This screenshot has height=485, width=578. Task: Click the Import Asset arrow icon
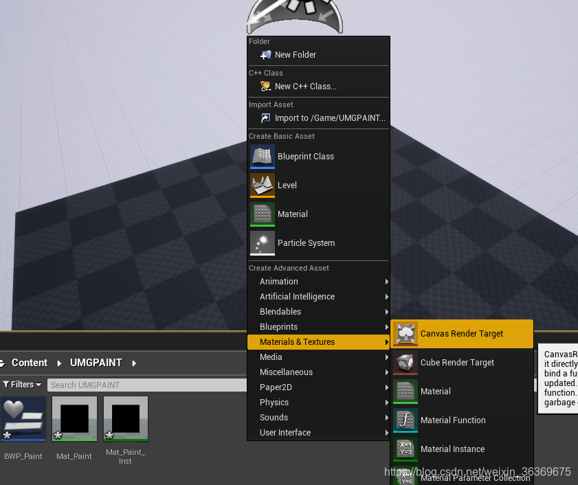pos(265,118)
